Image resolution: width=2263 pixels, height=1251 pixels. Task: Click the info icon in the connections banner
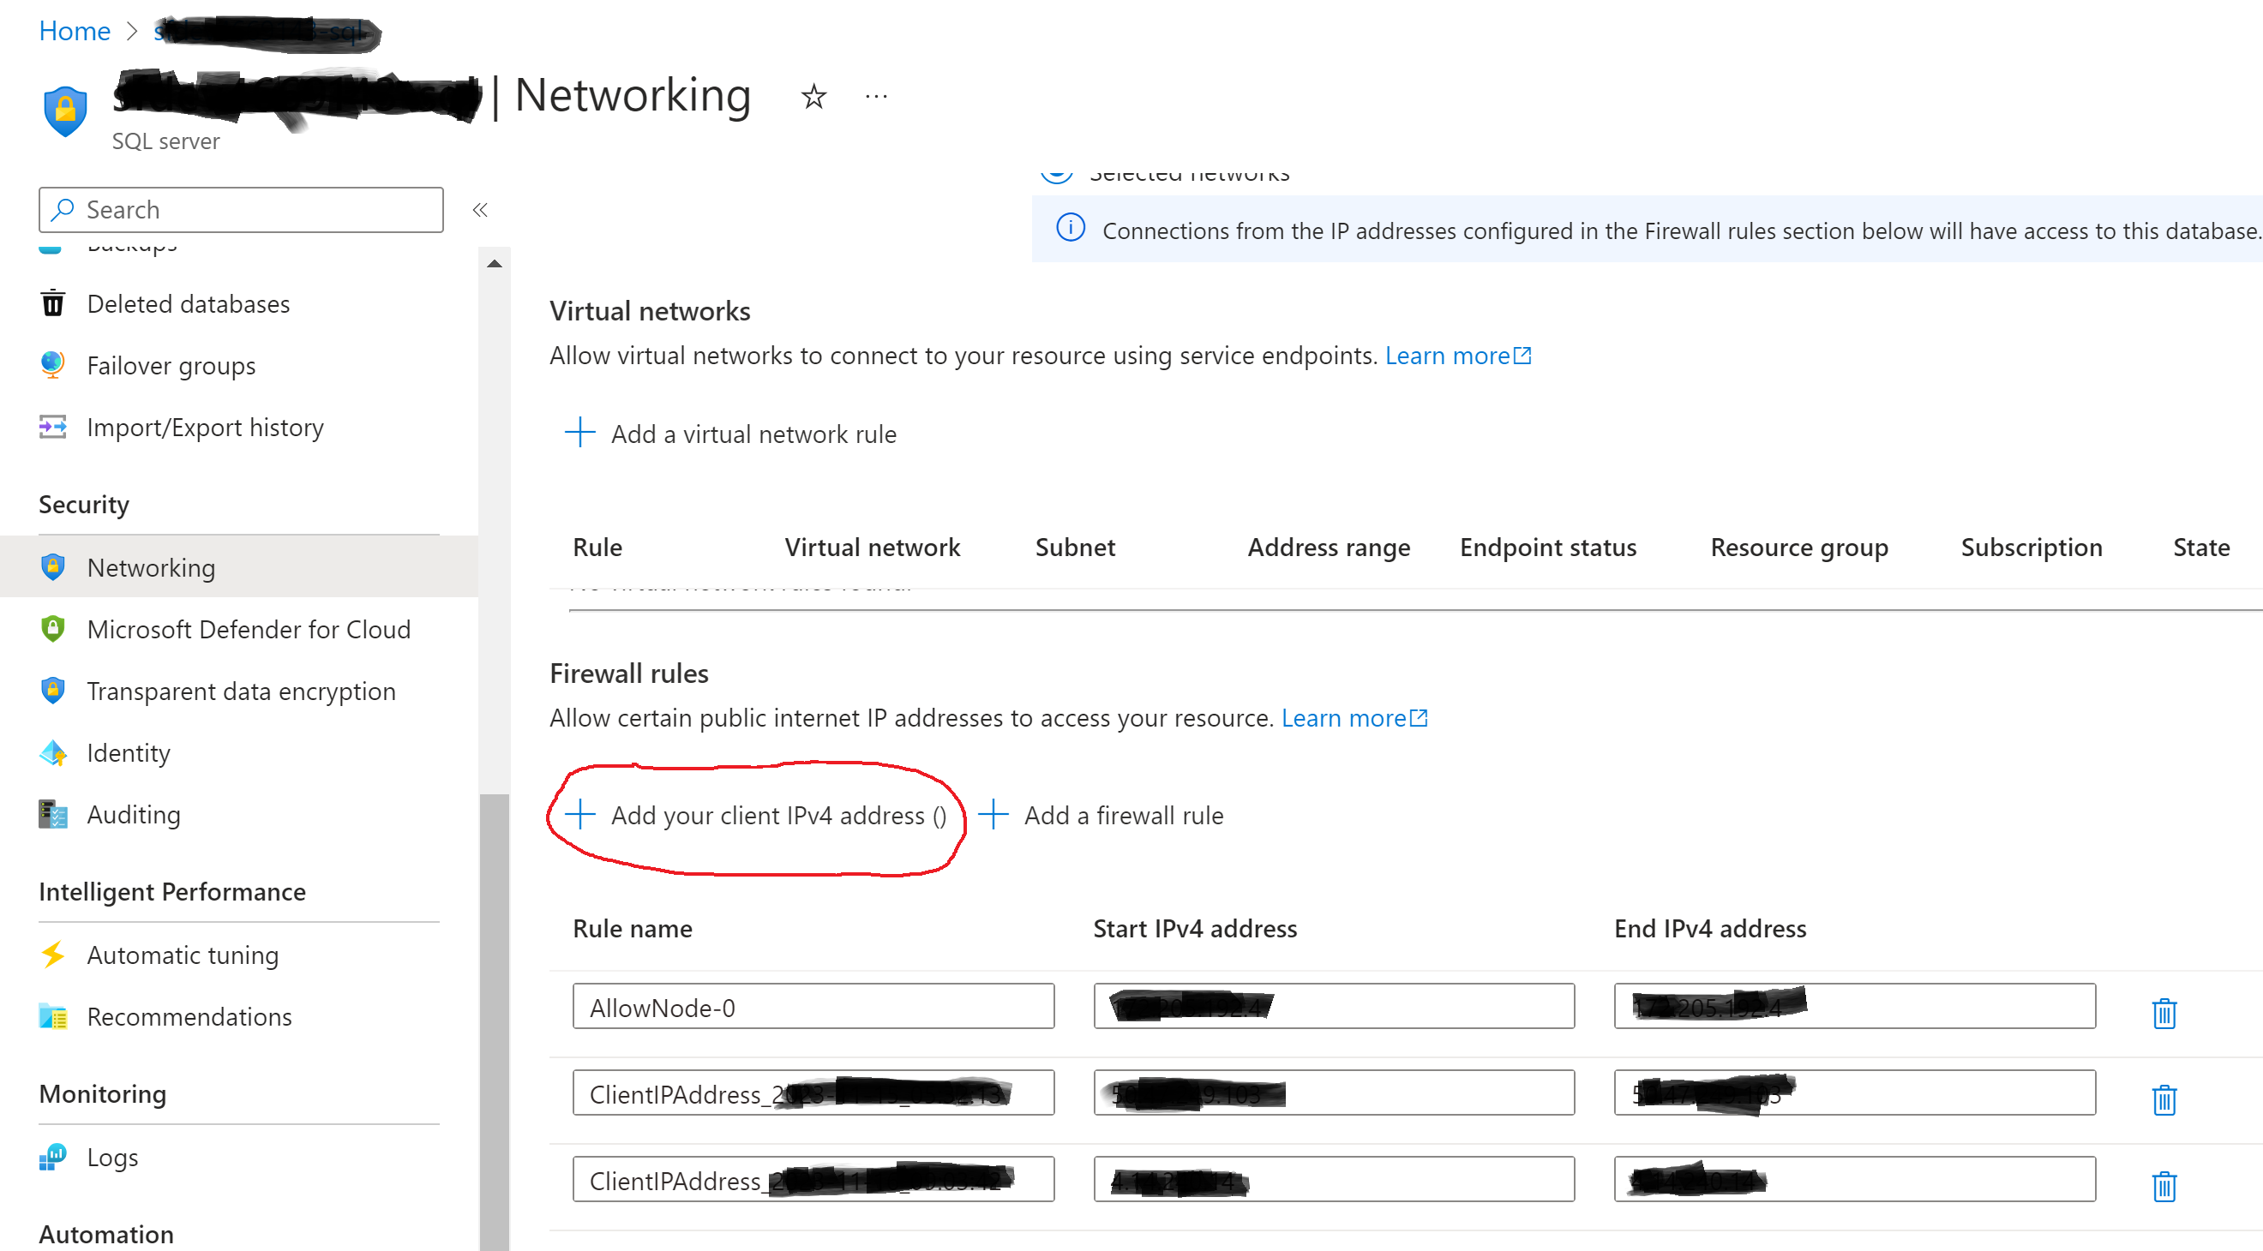pos(1070,227)
